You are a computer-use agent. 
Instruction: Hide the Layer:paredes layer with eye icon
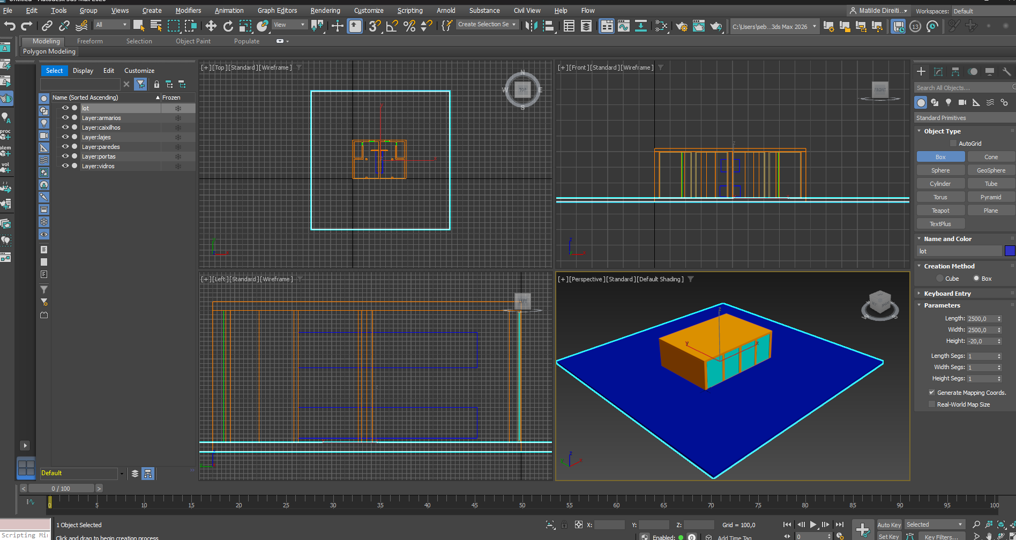65,147
